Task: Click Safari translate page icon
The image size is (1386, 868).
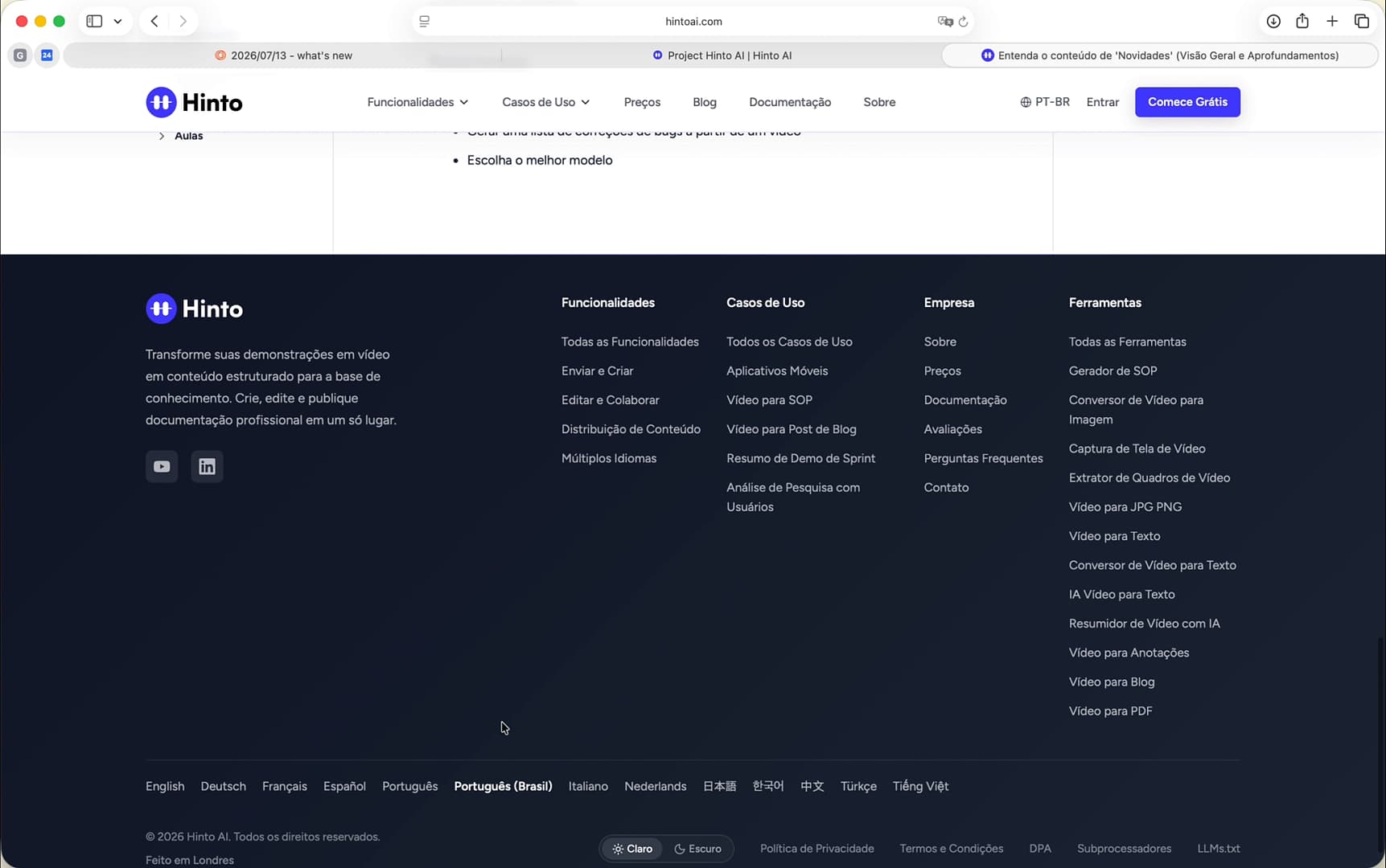Action: point(945,22)
